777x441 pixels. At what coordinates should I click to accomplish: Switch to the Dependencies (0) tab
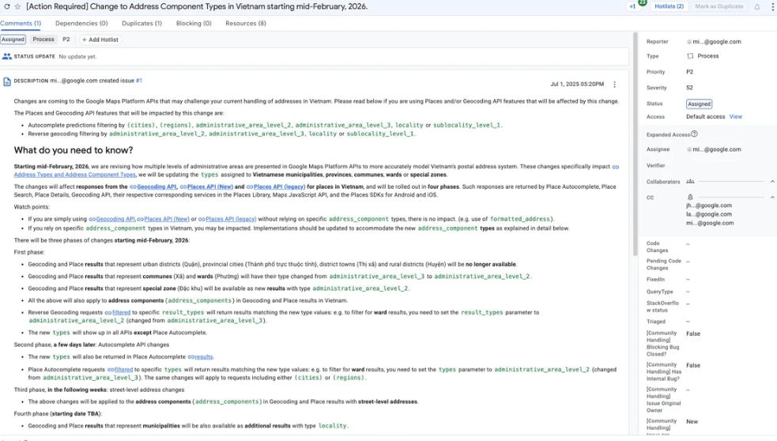81,24
